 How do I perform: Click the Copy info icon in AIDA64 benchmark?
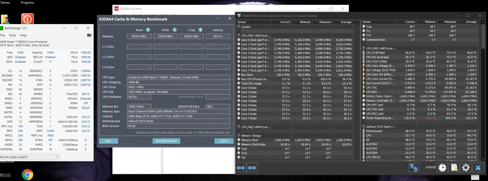pyautogui.click(x=200, y=30)
